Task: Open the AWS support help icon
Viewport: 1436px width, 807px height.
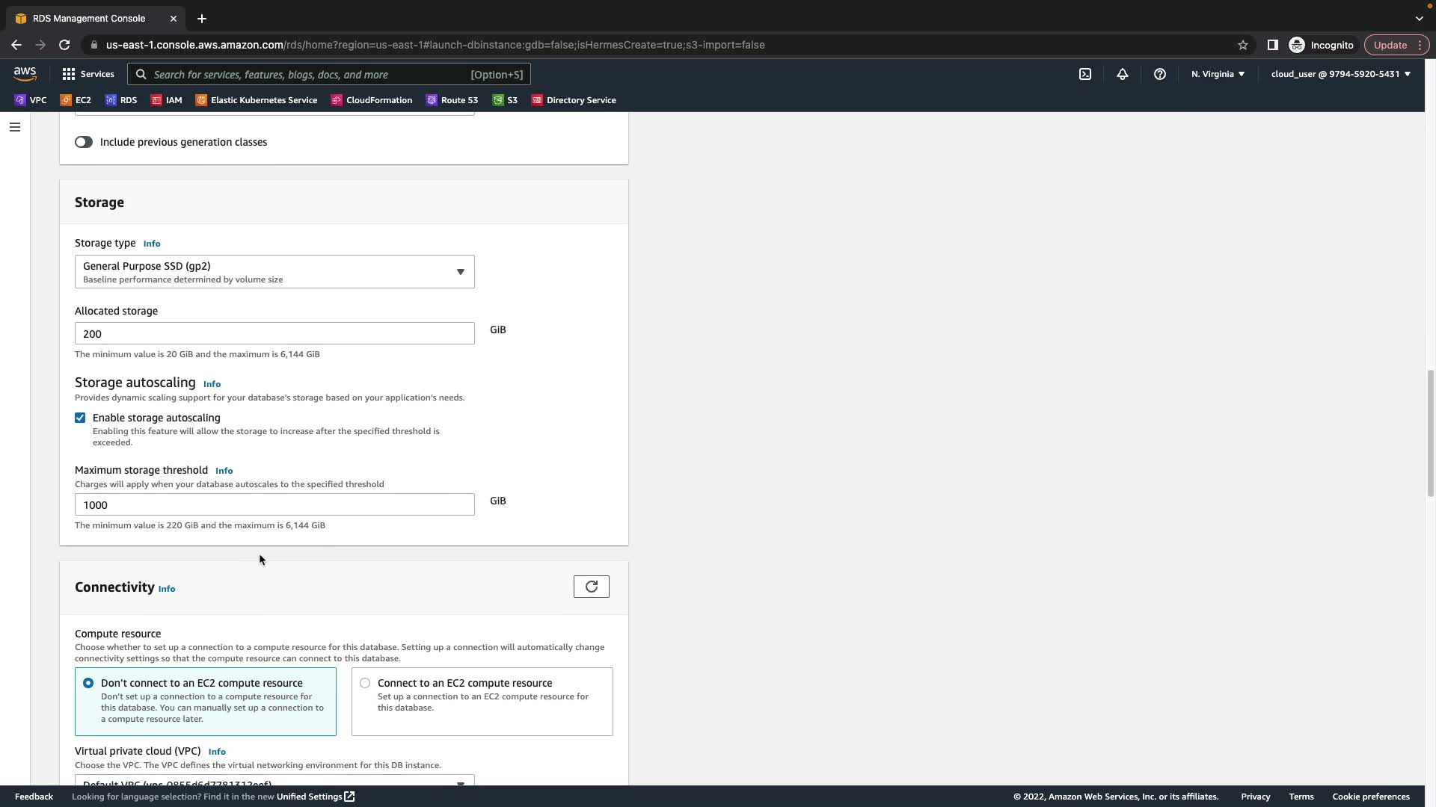Action: [x=1159, y=74]
